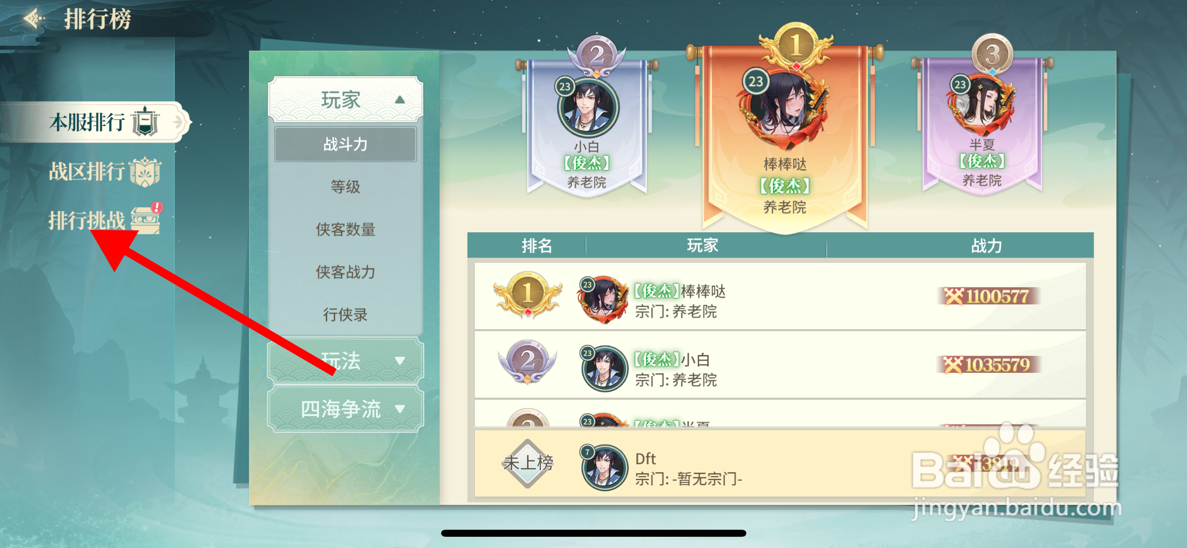Open the 排行挑战 treasure chest icon
The image size is (1187, 548).
pyautogui.click(x=146, y=219)
